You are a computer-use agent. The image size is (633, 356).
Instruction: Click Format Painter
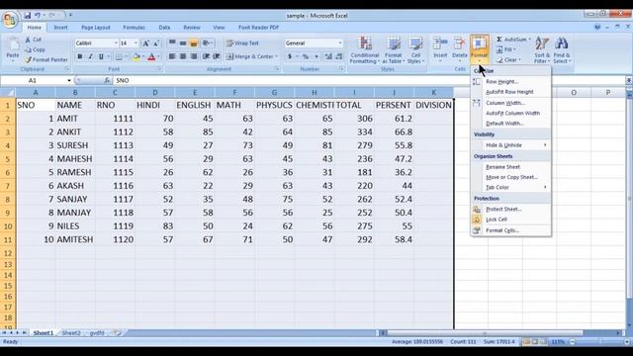pos(46,59)
